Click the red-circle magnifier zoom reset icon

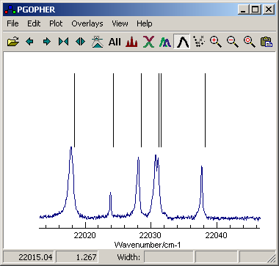[250, 42]
